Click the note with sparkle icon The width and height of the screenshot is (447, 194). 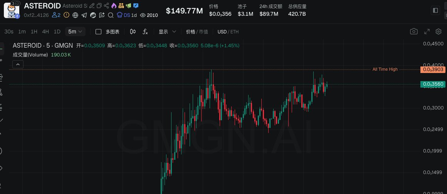tap(102, 15)
